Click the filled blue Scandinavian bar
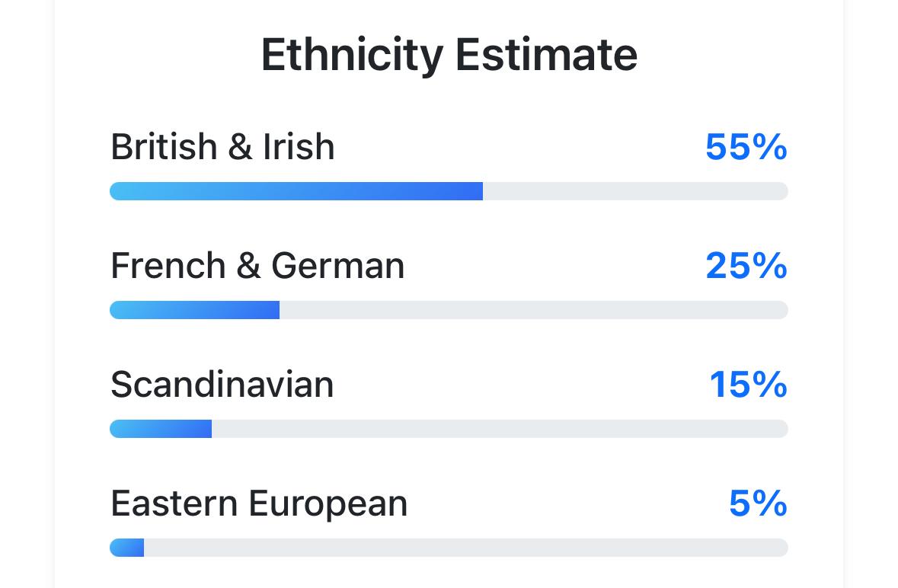 161,429
